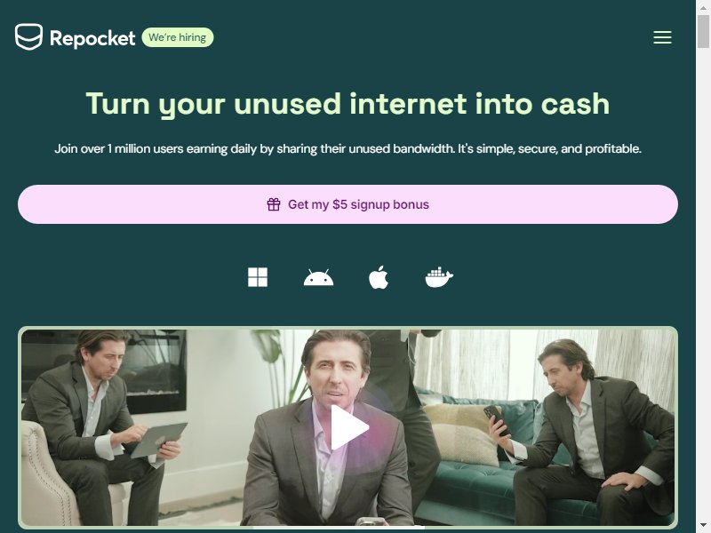Open the We're hiring badge
Viewport: 711px width, 533px height.
(x=177, y=37)
